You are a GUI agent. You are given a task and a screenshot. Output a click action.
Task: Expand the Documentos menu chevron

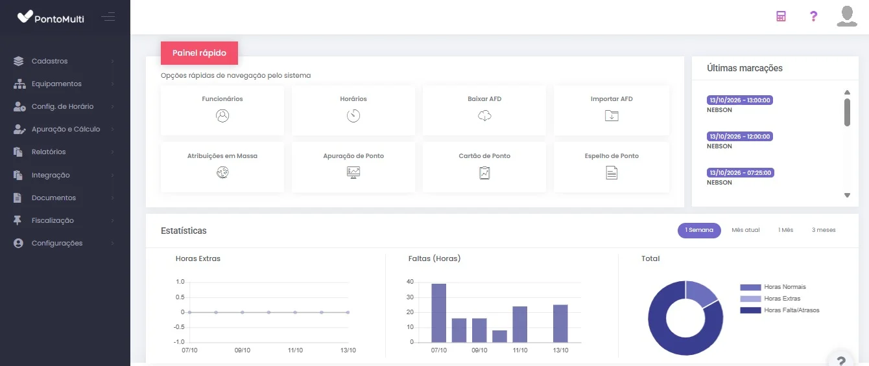click(x=112, y=198)
